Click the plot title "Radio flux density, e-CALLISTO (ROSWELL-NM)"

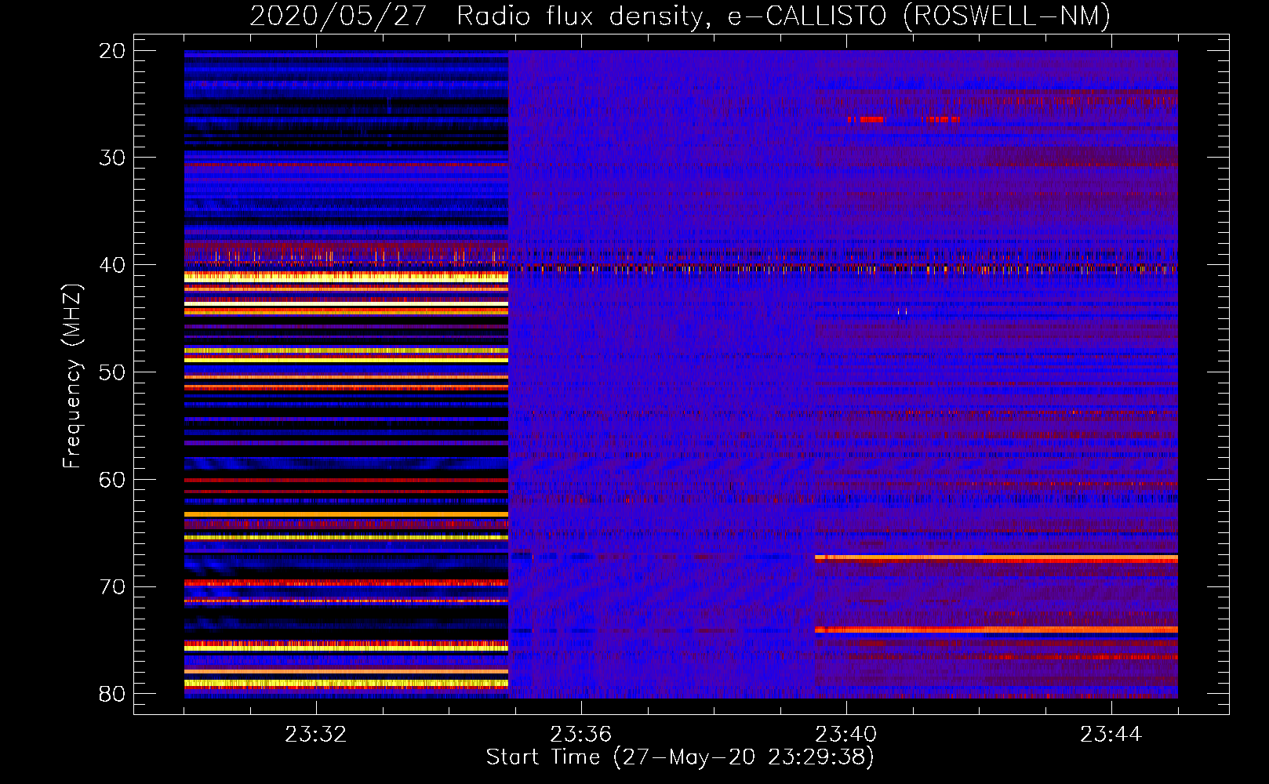click(x=783, y=16)
